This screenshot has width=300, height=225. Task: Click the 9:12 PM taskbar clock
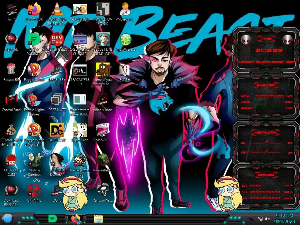tap(284, 219)
